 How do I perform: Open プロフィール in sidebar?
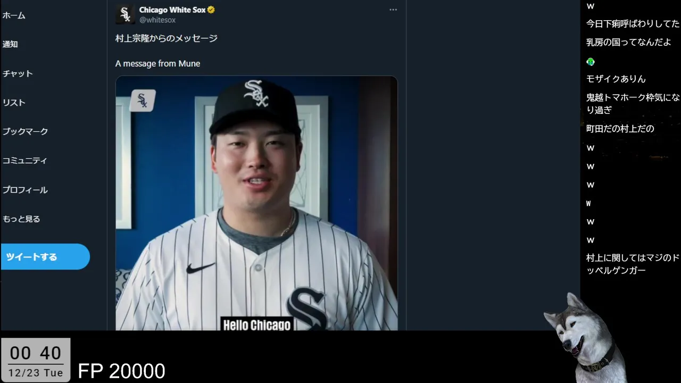tap(25, 189)
